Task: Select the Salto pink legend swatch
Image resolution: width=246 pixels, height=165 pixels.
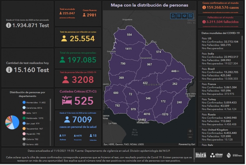Action: tap(24, 113)
